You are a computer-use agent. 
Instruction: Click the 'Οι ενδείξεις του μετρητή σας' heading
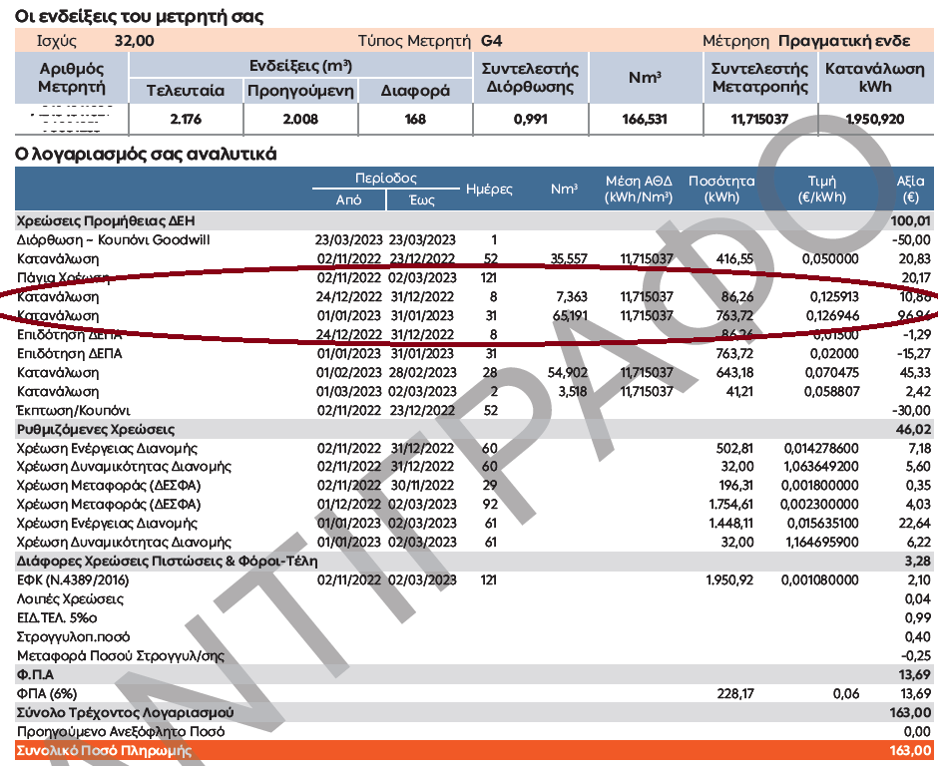coord(139,16)
